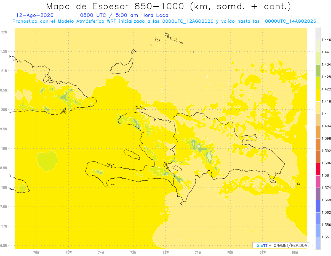Click the green colorbar segment between 1.428 and 1.434
This screenshot has height=256, width=331.
pyautogui.click(x=318, y=70)
